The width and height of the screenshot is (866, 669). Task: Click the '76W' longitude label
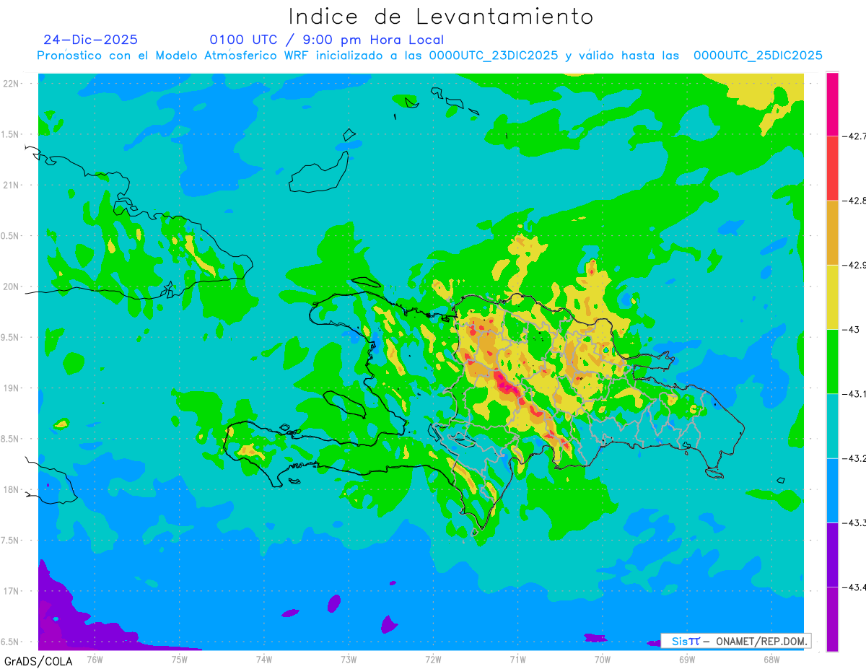point(95,659)
